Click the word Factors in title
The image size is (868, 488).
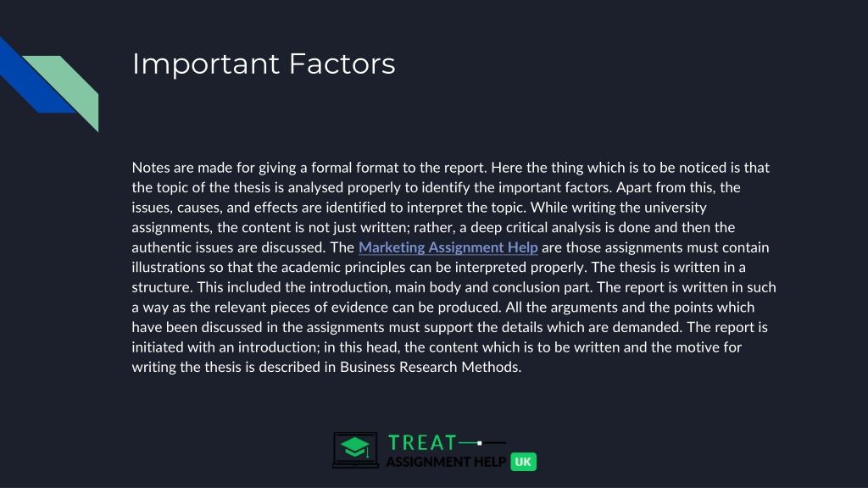click(x=342, y=64)
